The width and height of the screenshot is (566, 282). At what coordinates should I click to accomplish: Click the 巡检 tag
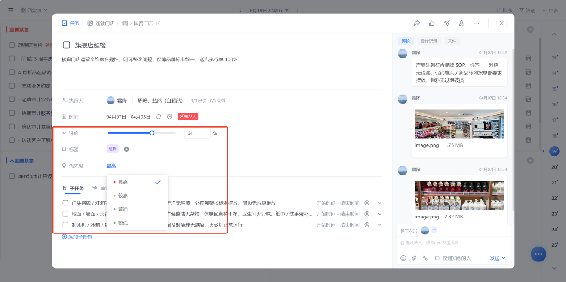pyautogui.click(x=113, y=149)
